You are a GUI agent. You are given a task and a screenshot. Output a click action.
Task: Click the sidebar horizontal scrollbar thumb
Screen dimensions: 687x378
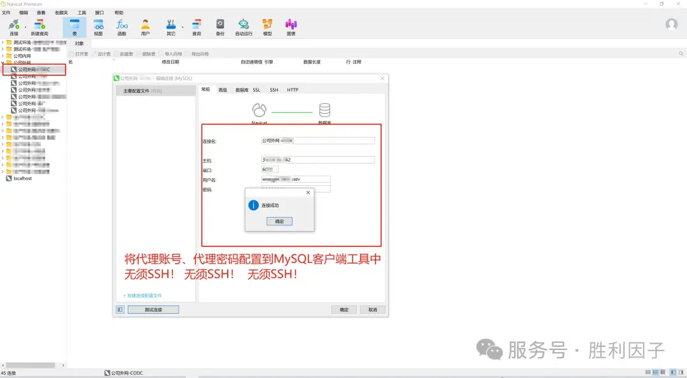(31, 365)
